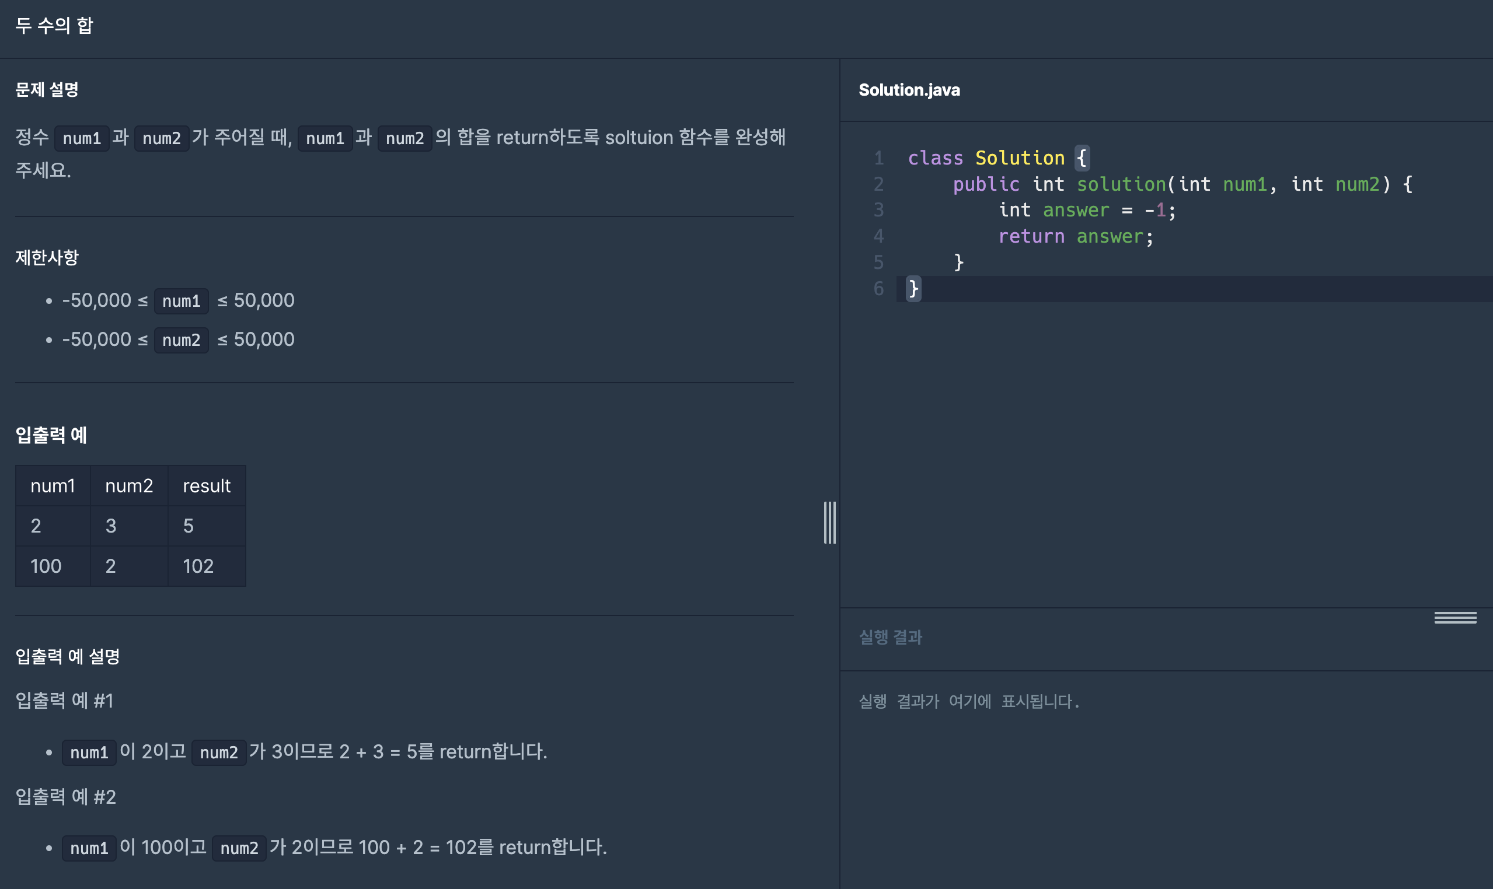Click the 'solution' method name in editor
This screenshot has height=889, width=1493.
1121,184
